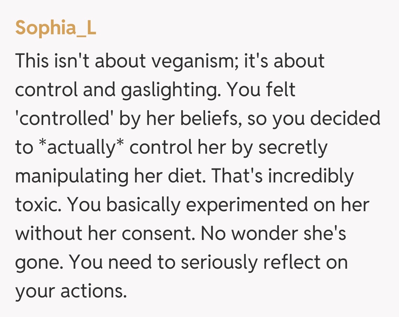Click the word "incredibly" in the comment
The width and height of the screenshot is (399, 317).
coord(311,176)
